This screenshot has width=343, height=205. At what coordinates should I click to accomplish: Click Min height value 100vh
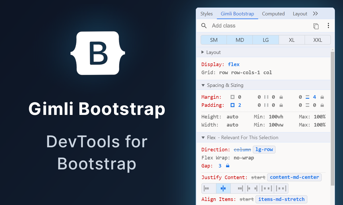[276, 117]
